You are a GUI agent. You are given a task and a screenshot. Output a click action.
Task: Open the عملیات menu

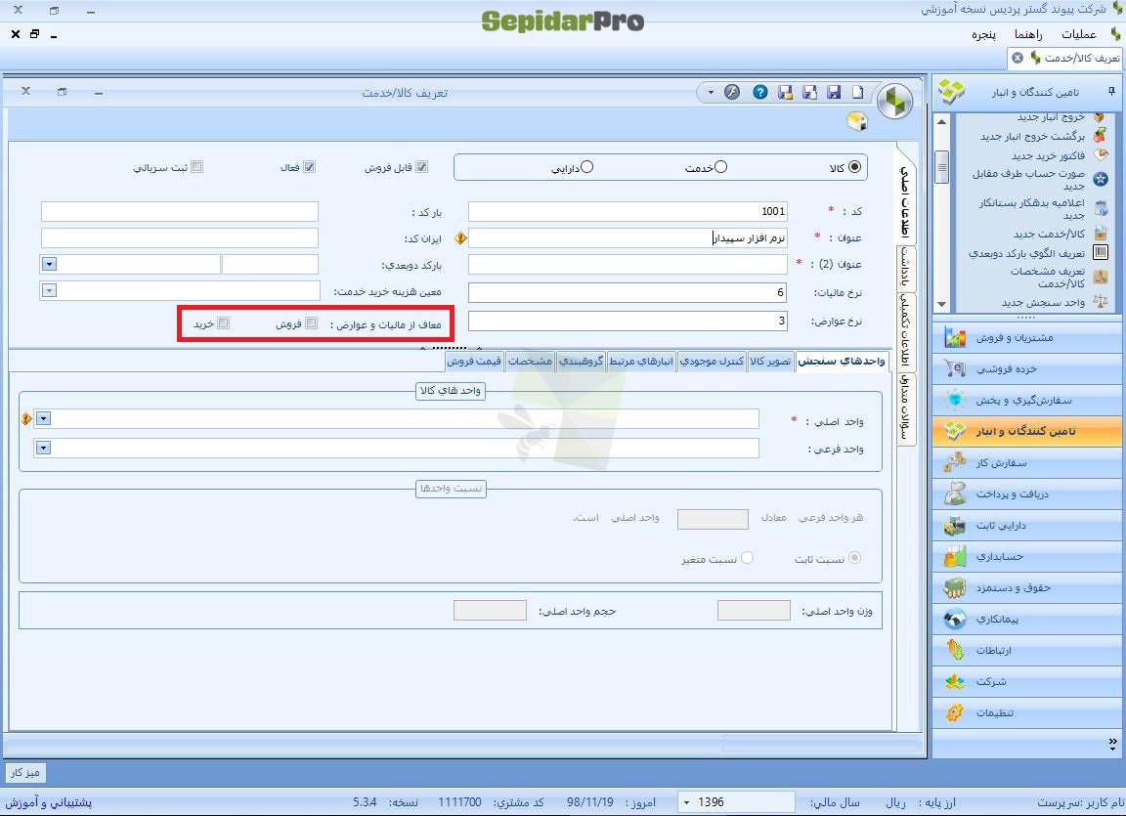point(1079,34)
